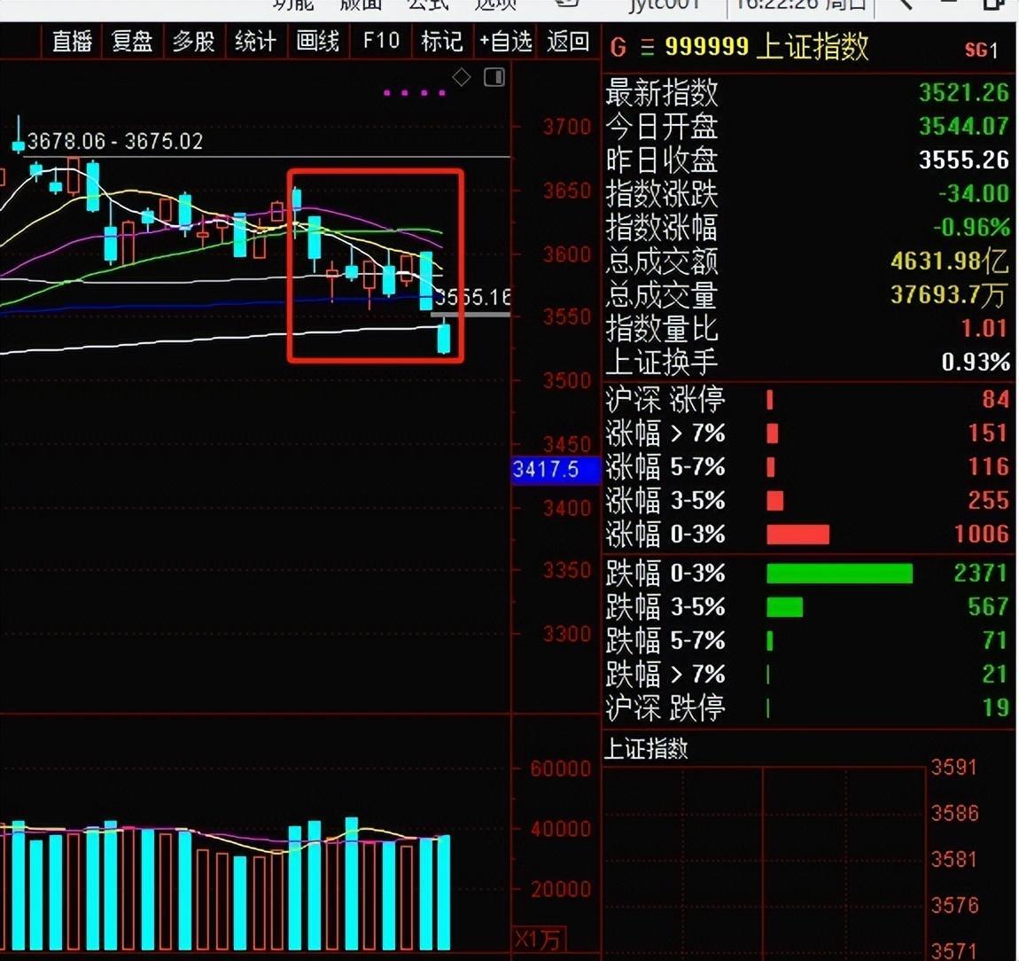Click 返回 to go back
Image resolution: width=1019 pixels, height=961 pixels.
point(568,42)
